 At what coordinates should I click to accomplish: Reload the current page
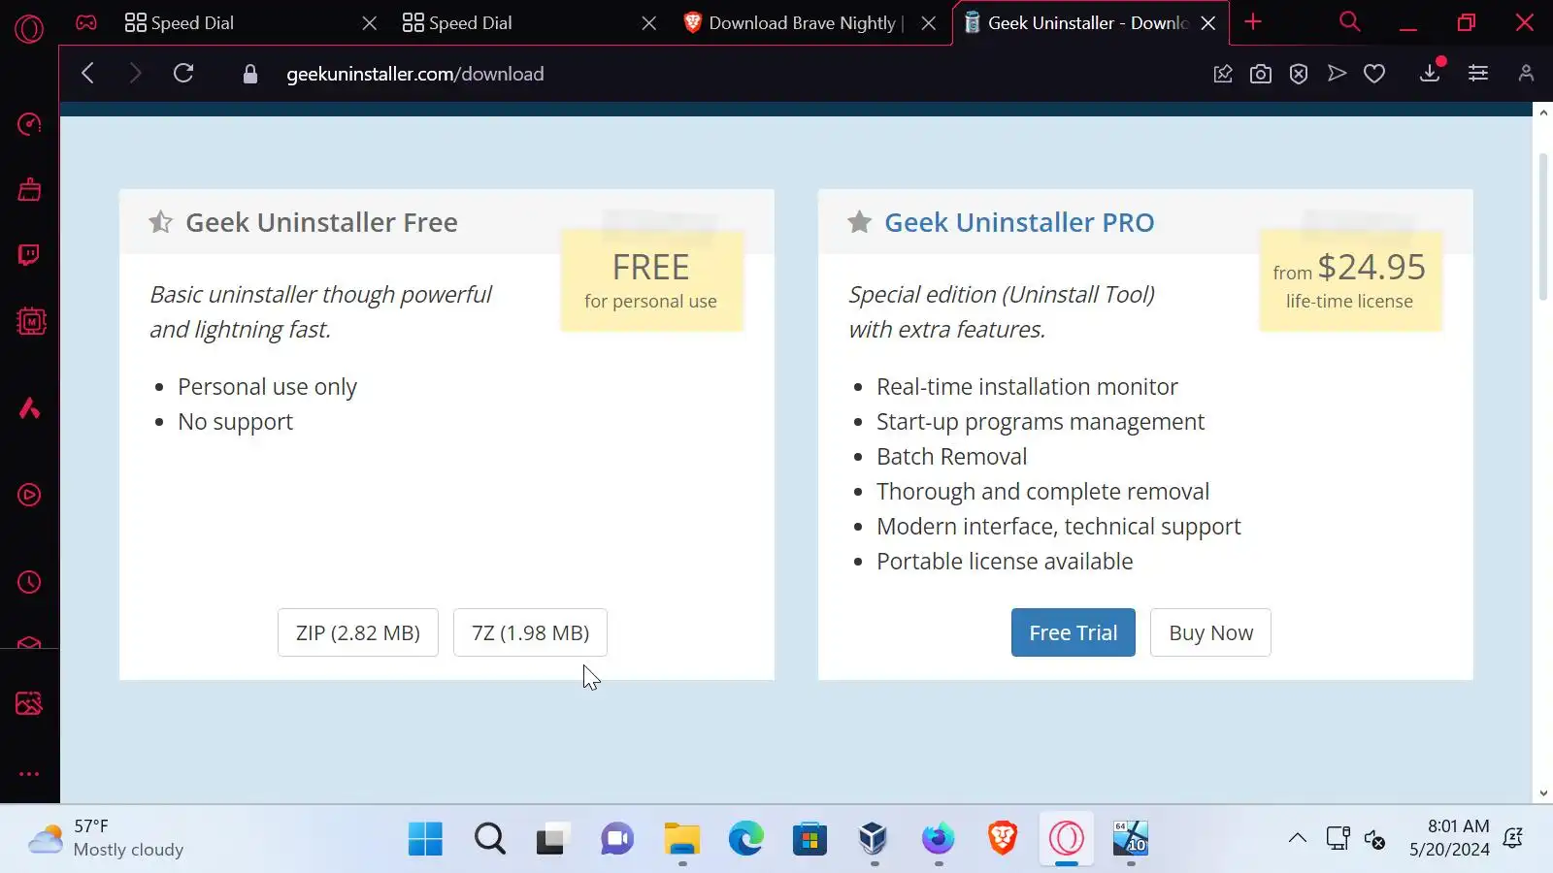tap(183, 74)
